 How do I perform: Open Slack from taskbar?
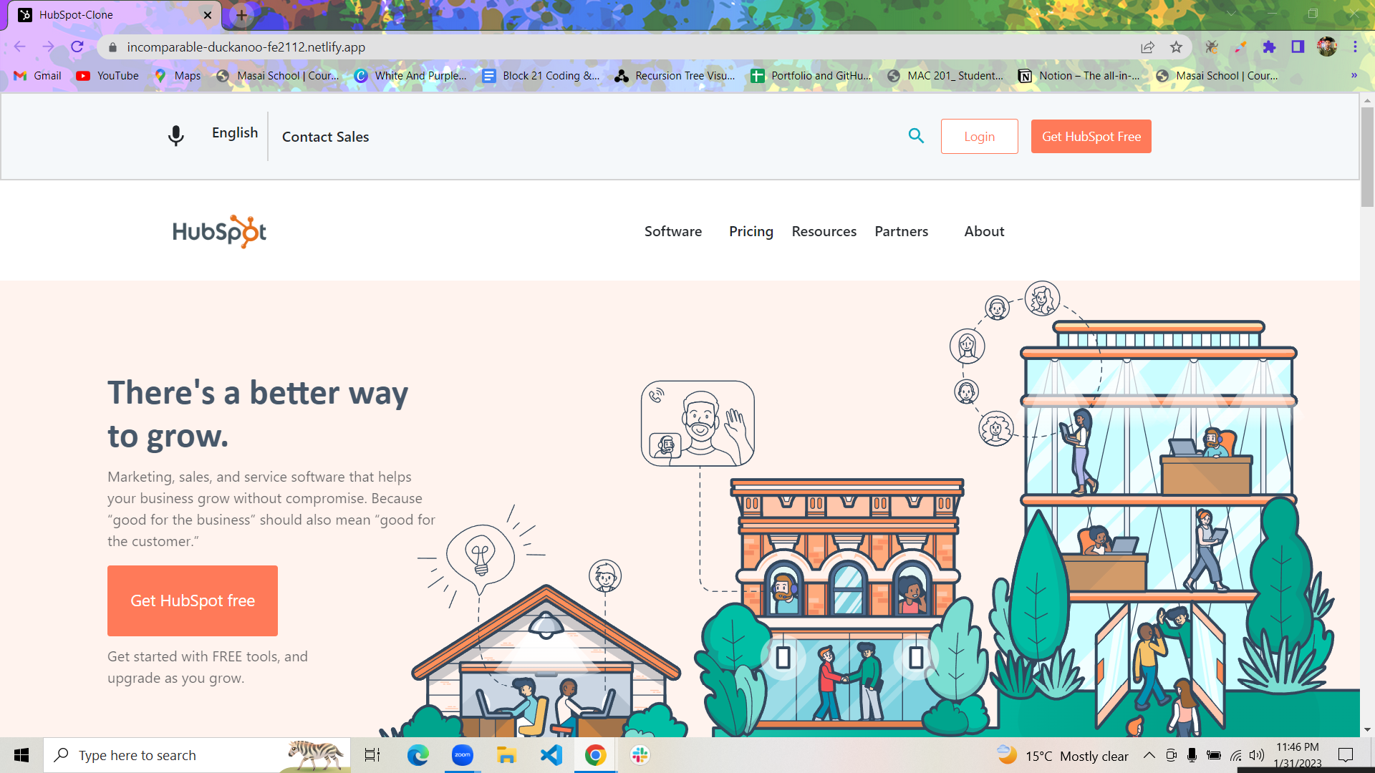pos(640,755)
